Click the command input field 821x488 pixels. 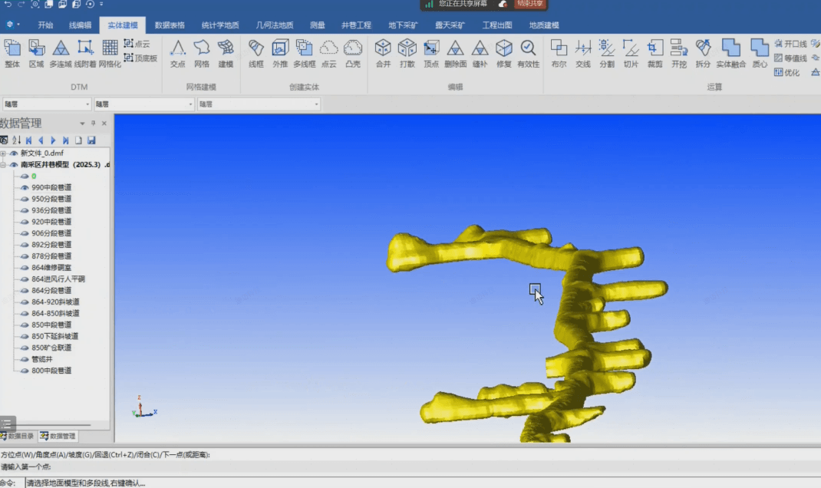tap(423, 483)
